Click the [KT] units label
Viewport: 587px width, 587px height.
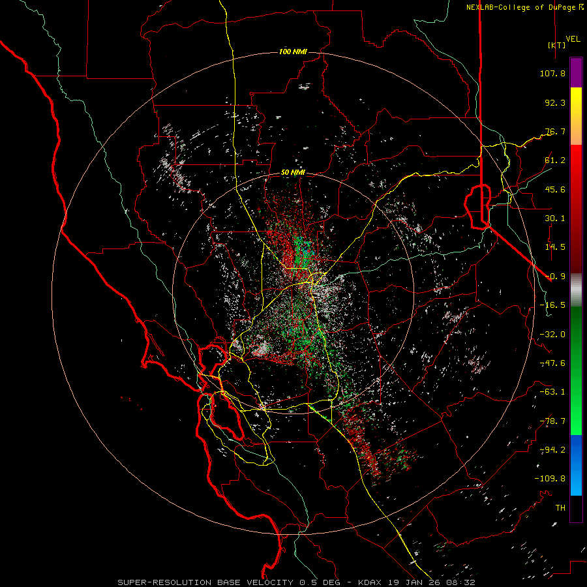557,45
